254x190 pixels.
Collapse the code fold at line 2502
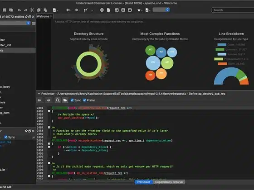(x=49, y=176)
